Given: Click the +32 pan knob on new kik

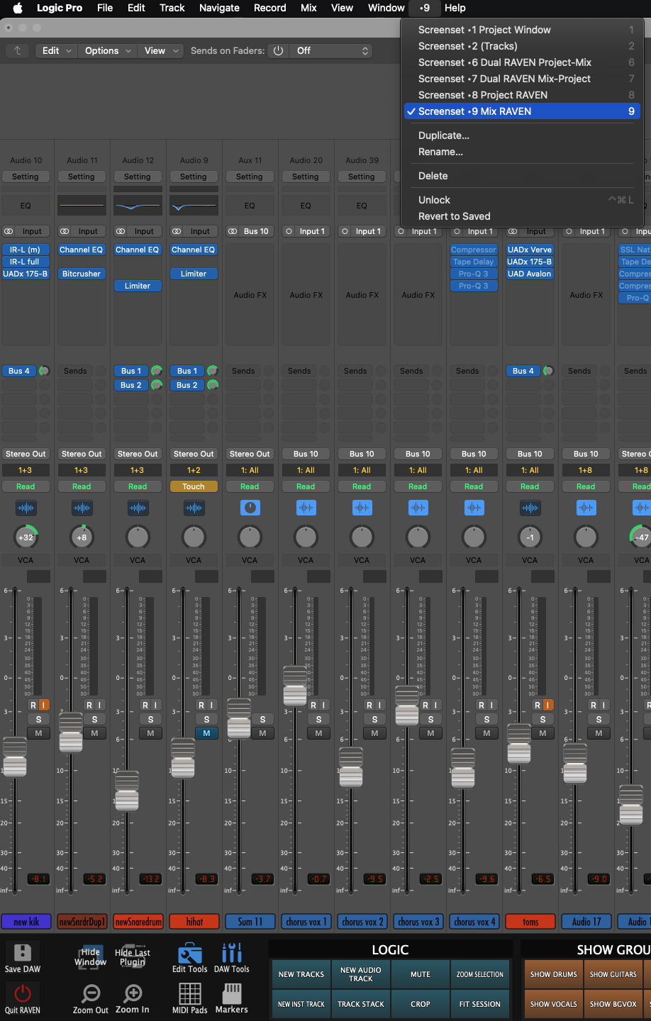Looking at the screenshot, I should pos(26,537).
